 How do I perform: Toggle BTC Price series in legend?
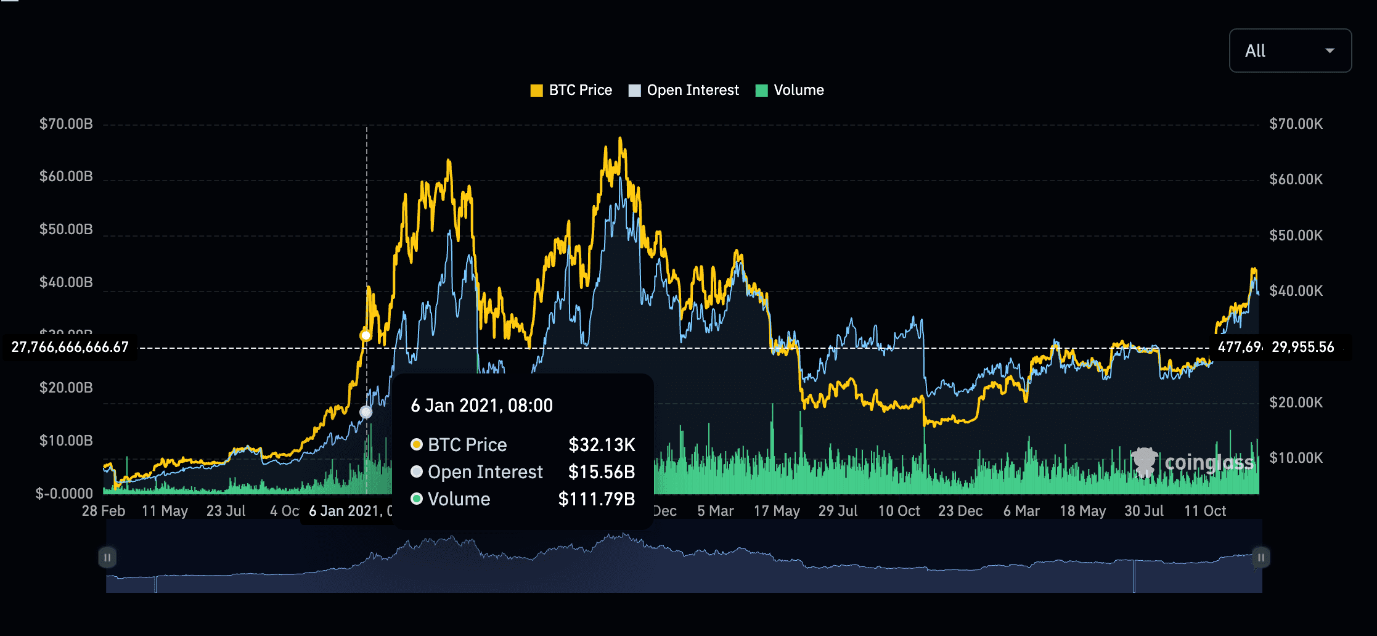pyautogui.click(x=571, y=90)
